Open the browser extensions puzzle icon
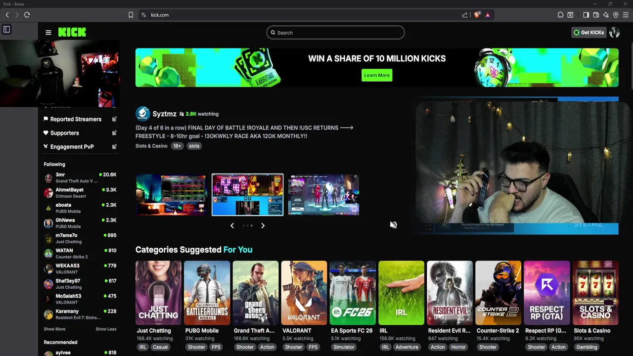 pos(560,15)
